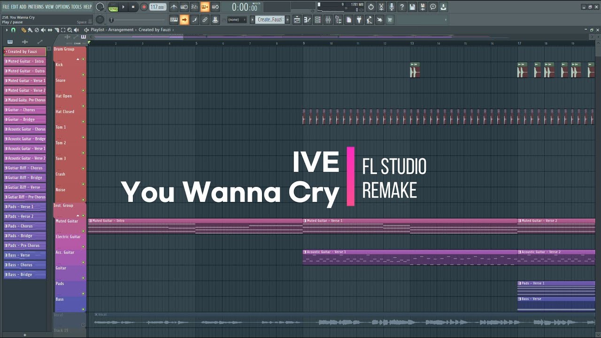Adjust the main volume knob
Viewport: 601px width, 338px height.
[100, 7]
